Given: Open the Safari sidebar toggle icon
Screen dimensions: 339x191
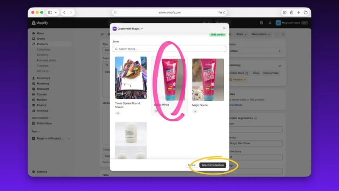Looking at the screenshot, I should (x=50, y=12).
